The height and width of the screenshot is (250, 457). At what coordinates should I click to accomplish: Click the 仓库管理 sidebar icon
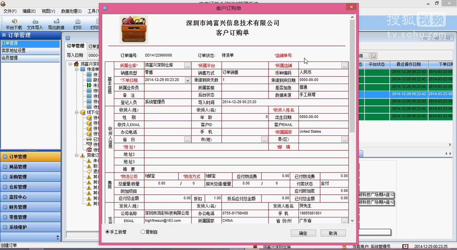(5, 187)
